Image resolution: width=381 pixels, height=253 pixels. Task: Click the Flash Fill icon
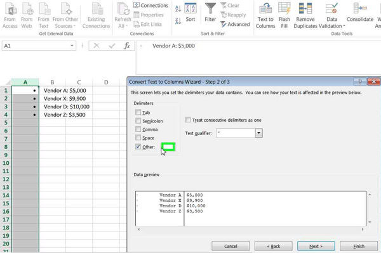tap(284, 15)
